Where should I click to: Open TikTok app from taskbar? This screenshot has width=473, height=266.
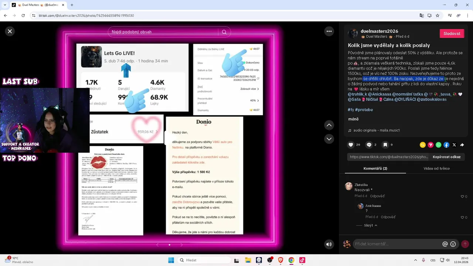click(302, 260)
